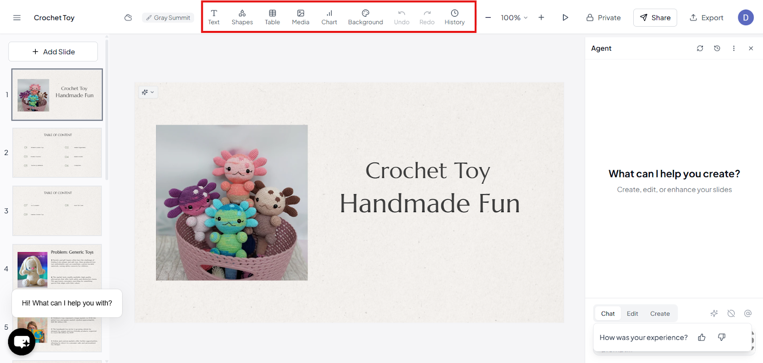Switch to the Create tab
The height and width of the screenshot is (363, 763).
pyautogui.click(x=660, y=314)
